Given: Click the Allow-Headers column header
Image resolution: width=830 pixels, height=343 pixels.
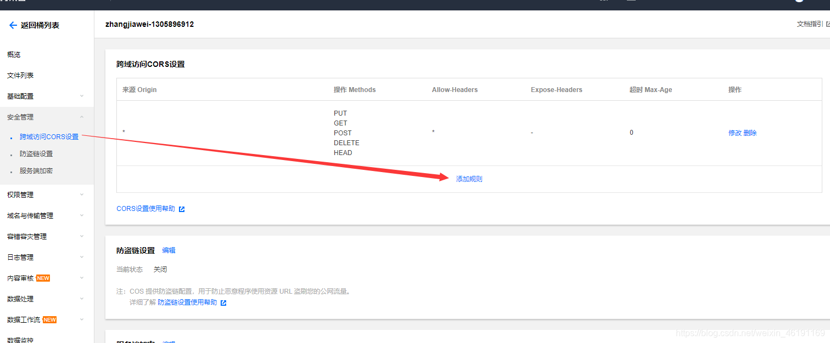Looking at the screenshot, I should (455, 90).
